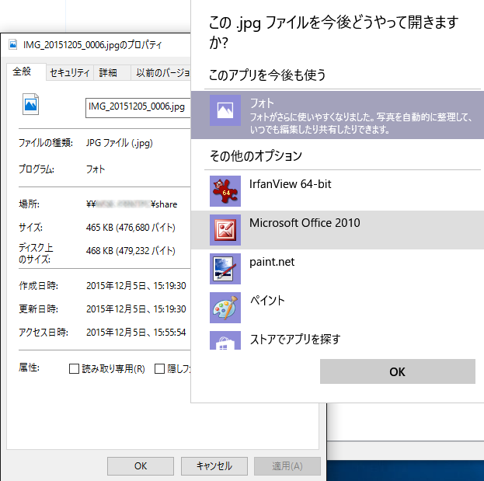Click ストアでアプリを探す link text

[294, 340]
